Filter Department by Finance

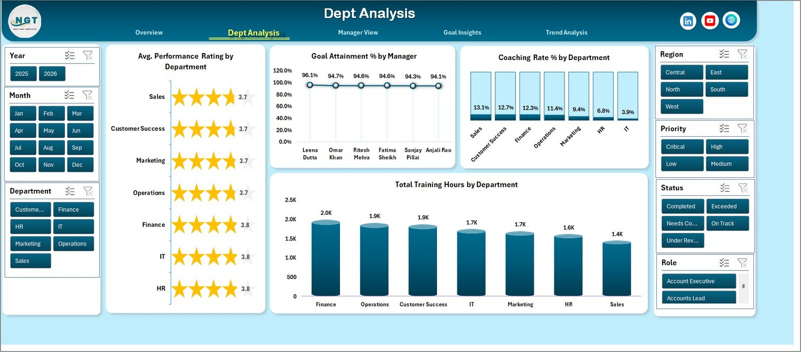coord(73,210)
